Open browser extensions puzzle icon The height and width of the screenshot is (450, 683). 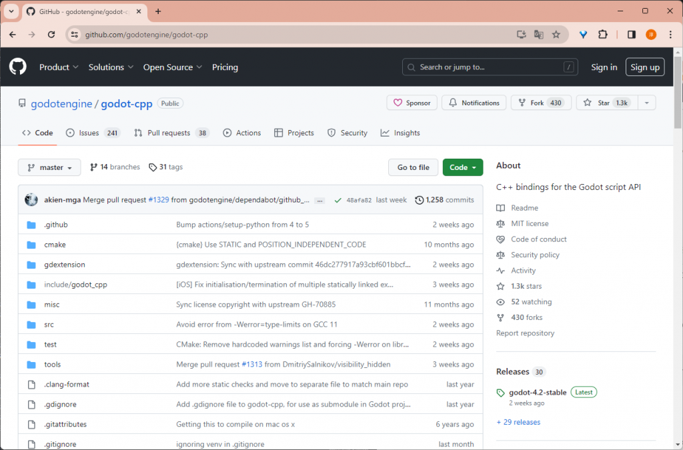tap(603, 35)
